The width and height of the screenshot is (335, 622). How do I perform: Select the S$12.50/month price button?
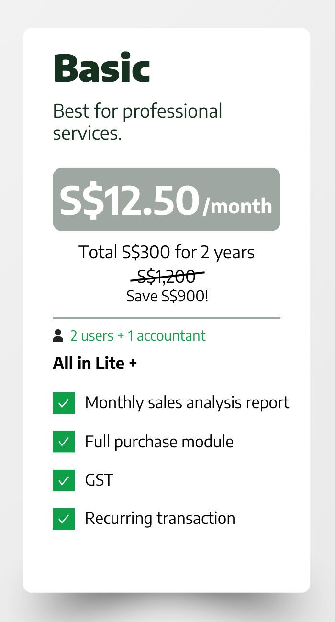(x=166, y=200)
